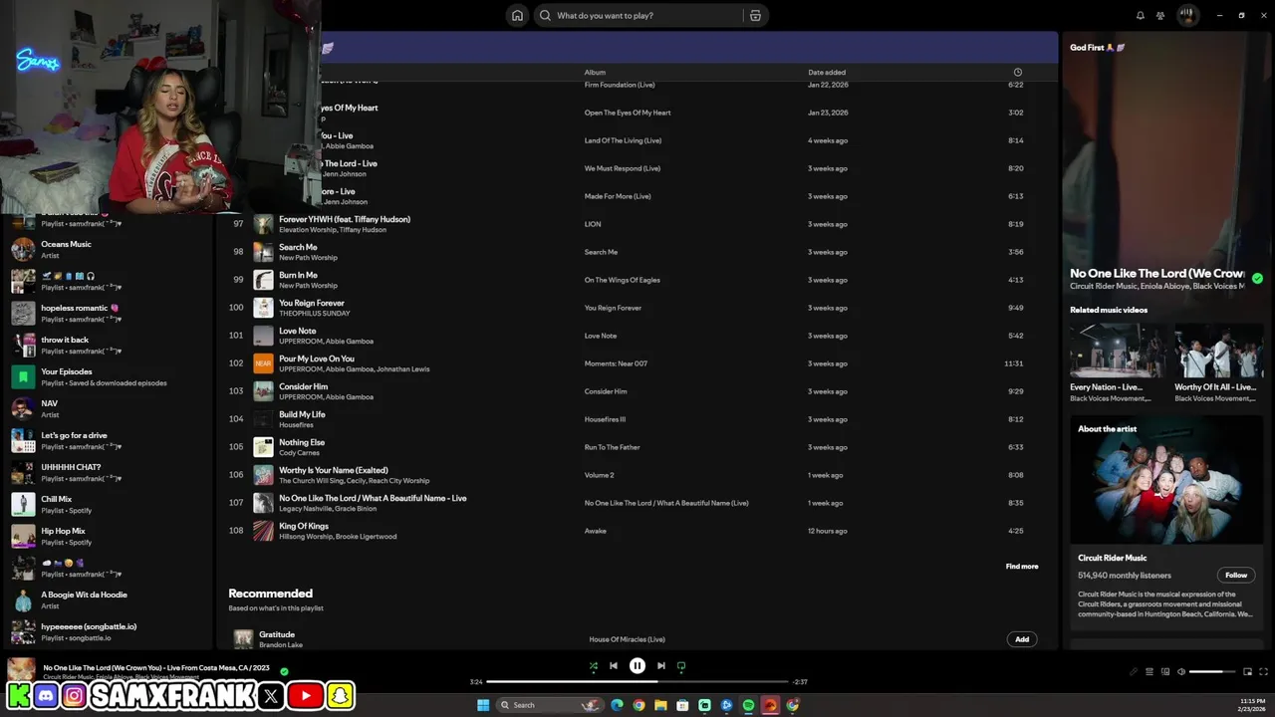Follow Circuit Rider Music
The width and height of the screenshot is (1275, 717).
point(1236,575)
